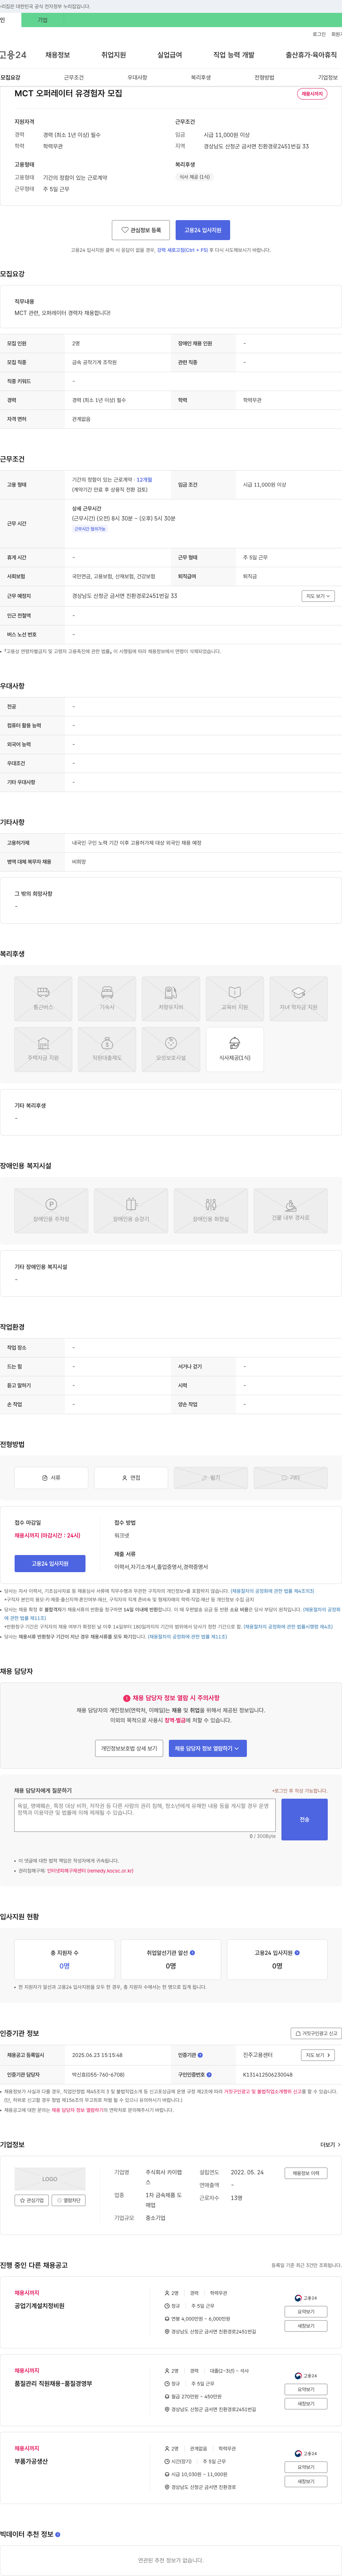The height and width of the screenshot is (2576, 342).
Task: Jump to the 우대사항 section tab
Action: [x=137, y=77]
